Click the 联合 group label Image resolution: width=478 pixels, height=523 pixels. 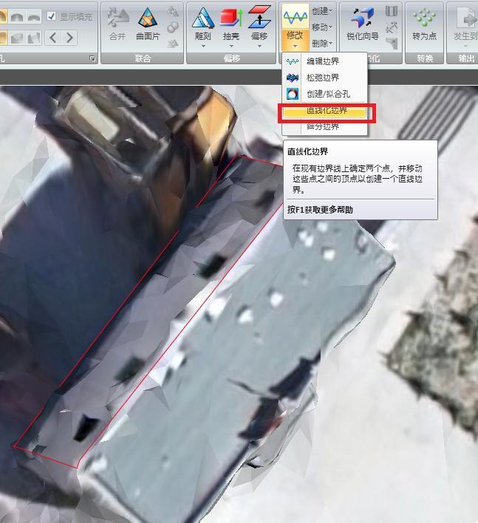[x=143, y=58]
